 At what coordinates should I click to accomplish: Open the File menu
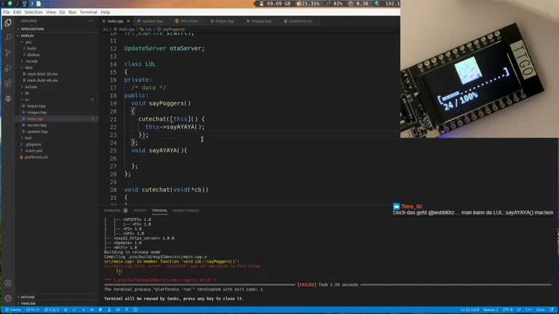point(7,12)
